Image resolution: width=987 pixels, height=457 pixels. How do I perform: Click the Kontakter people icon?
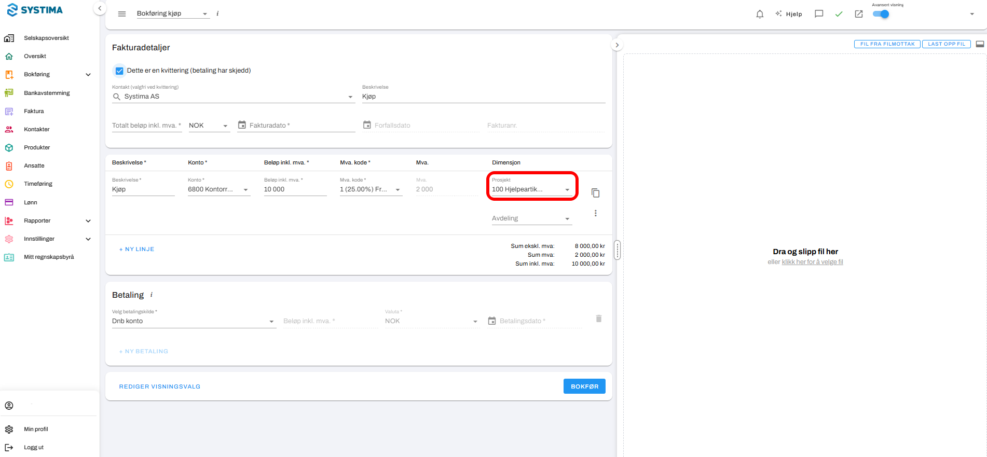coord(9,129)
